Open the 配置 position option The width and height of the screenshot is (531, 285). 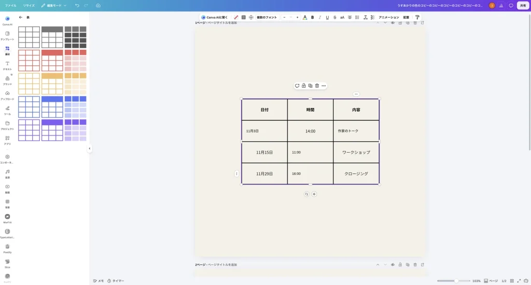[406, 17]
